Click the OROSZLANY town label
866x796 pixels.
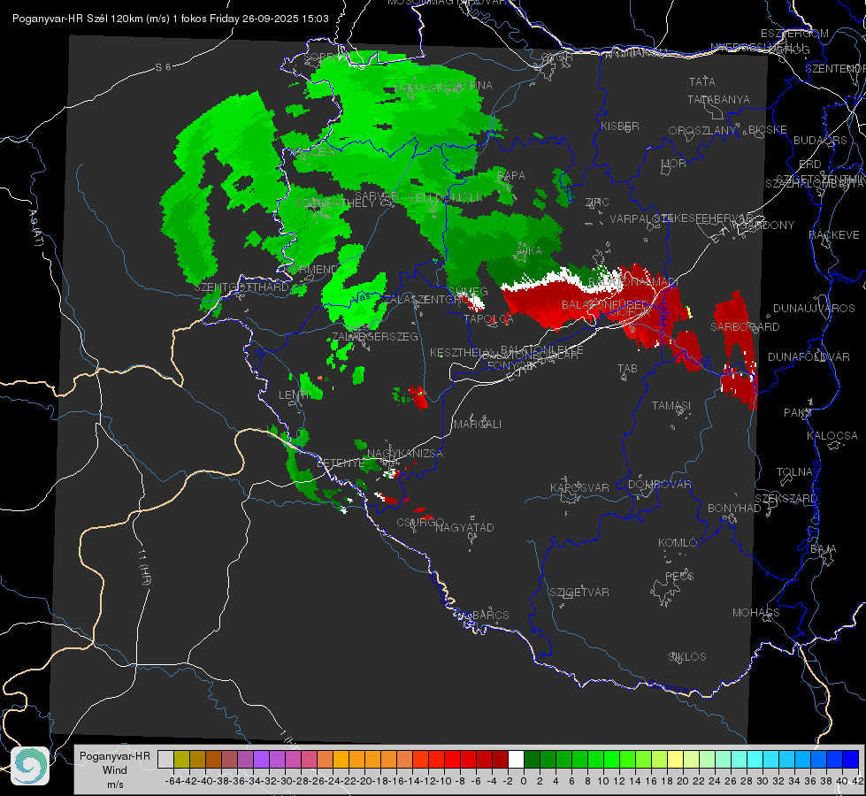point(702,131)
